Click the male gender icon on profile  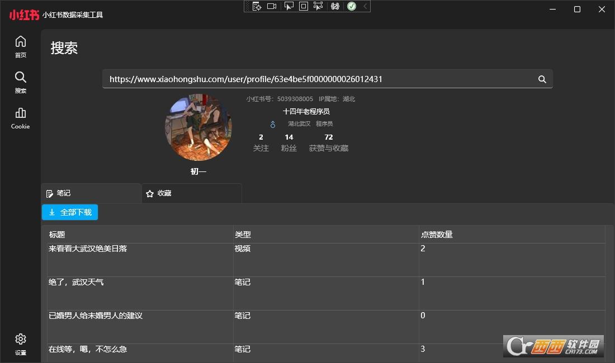(x=273, y=124)
